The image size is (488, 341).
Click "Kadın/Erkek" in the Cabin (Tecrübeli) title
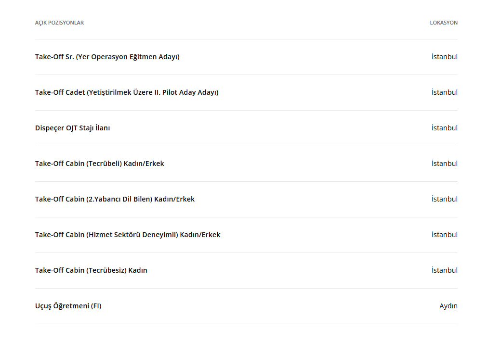click(x=144, y=164)
